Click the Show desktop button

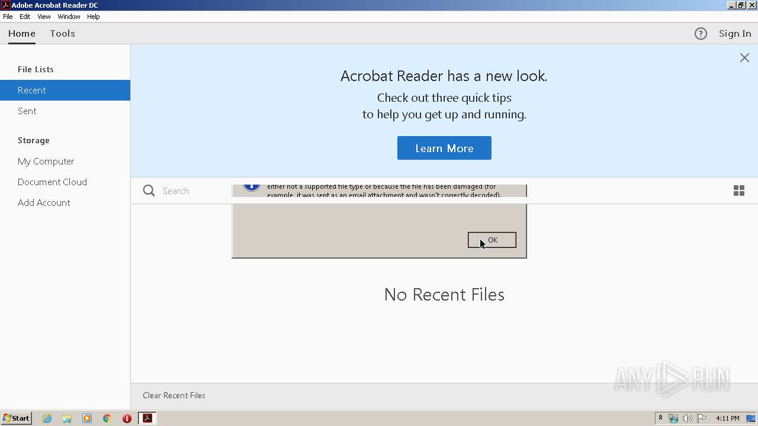tap(751, 418)
